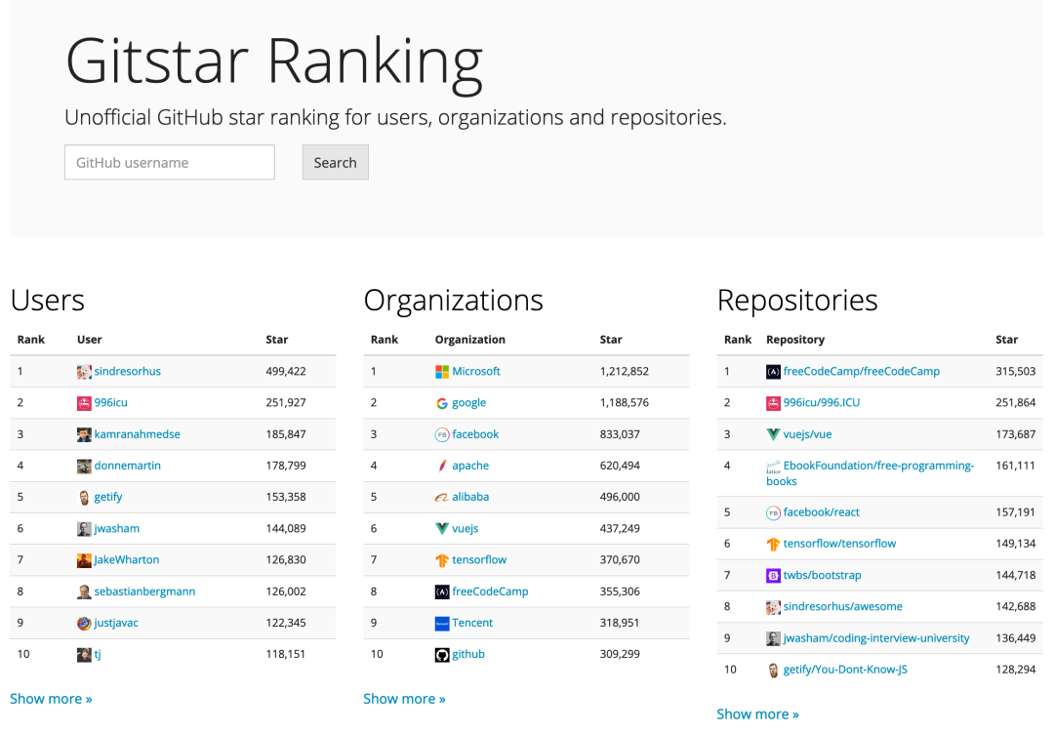The image size is (1054, 733).
Task: Click the GitHub octocat icon
Action: click(442, 654)
